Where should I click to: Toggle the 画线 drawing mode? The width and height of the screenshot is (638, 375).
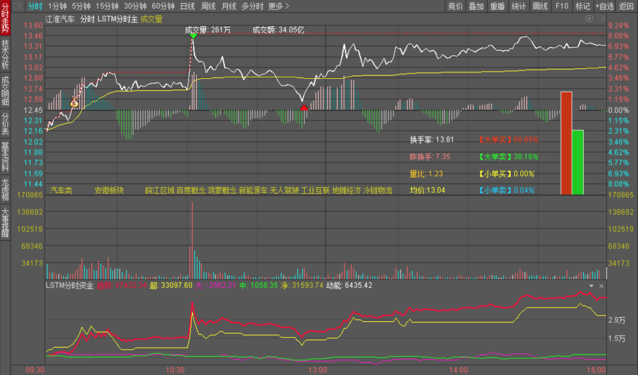coord(540,6)
